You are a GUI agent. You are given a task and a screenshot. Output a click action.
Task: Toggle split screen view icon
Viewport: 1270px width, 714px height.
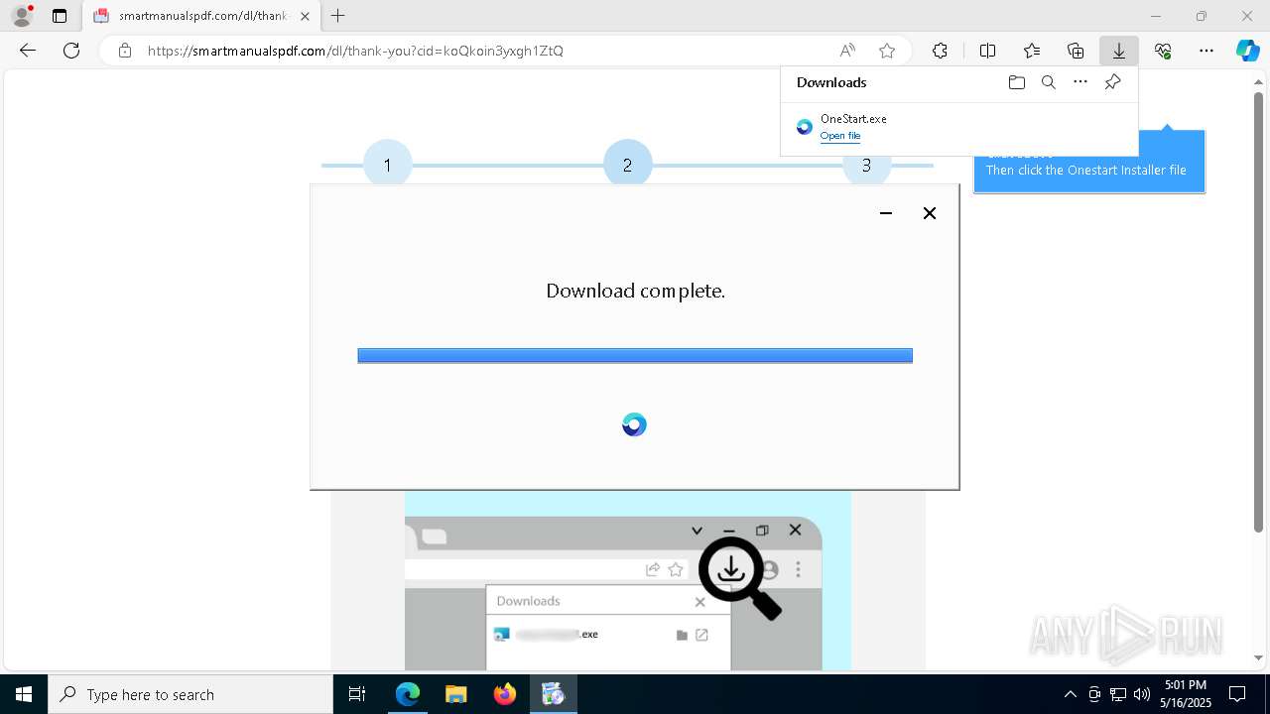[x=987, y=51]
